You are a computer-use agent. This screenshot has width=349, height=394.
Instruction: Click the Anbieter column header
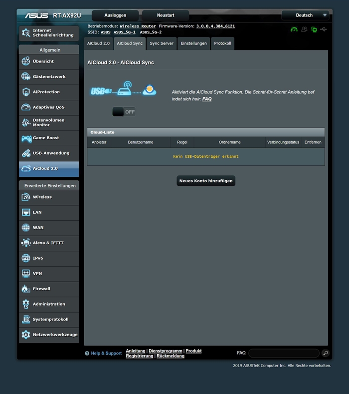pos(99,142)
